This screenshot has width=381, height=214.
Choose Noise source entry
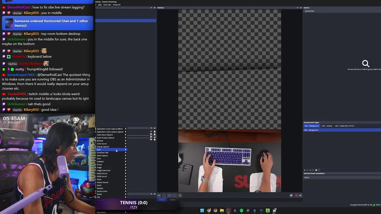111,179
